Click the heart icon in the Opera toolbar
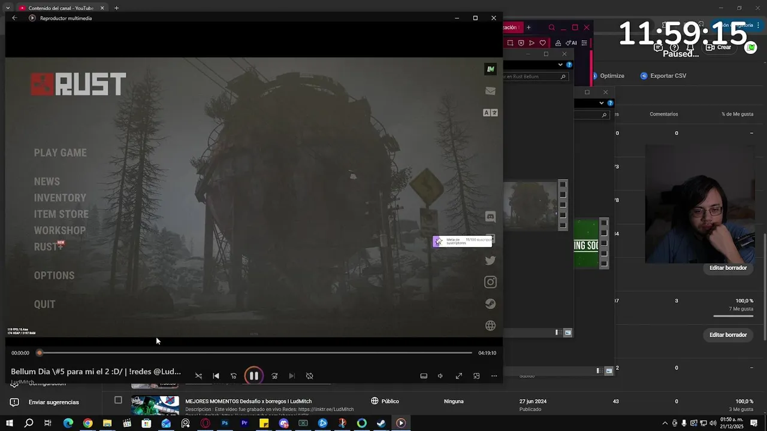This screenshot has width=767, height=431. point(542,43)
